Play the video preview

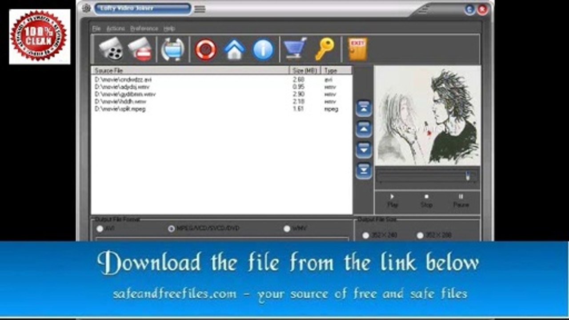point(393,201)
